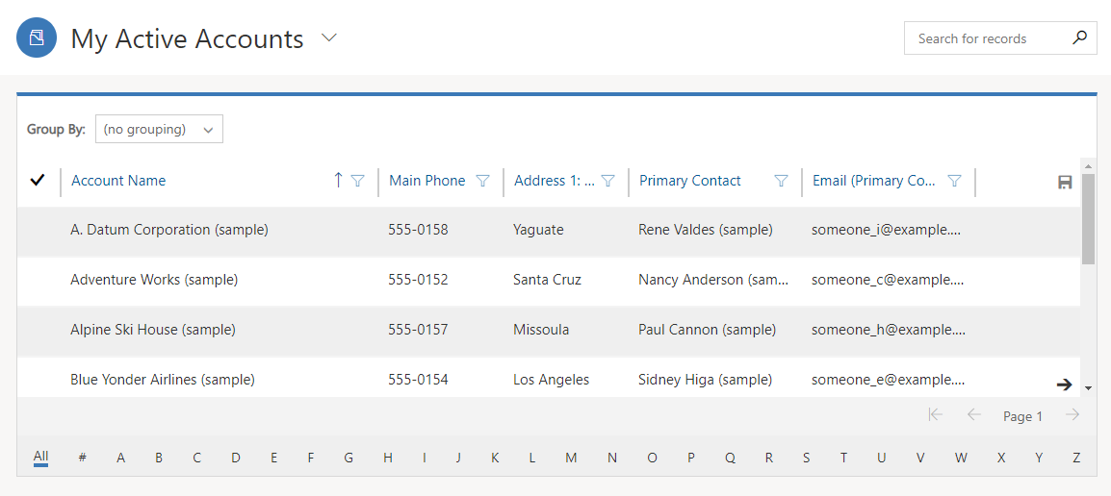Select the All alphabet filter

40,458
